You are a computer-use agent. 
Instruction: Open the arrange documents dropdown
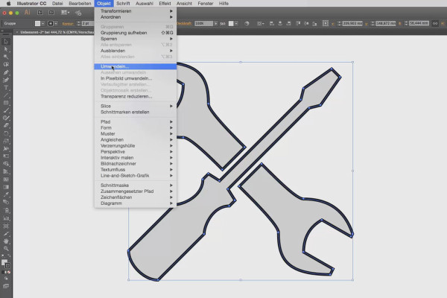pyautogui.click(x=66, y=12)
